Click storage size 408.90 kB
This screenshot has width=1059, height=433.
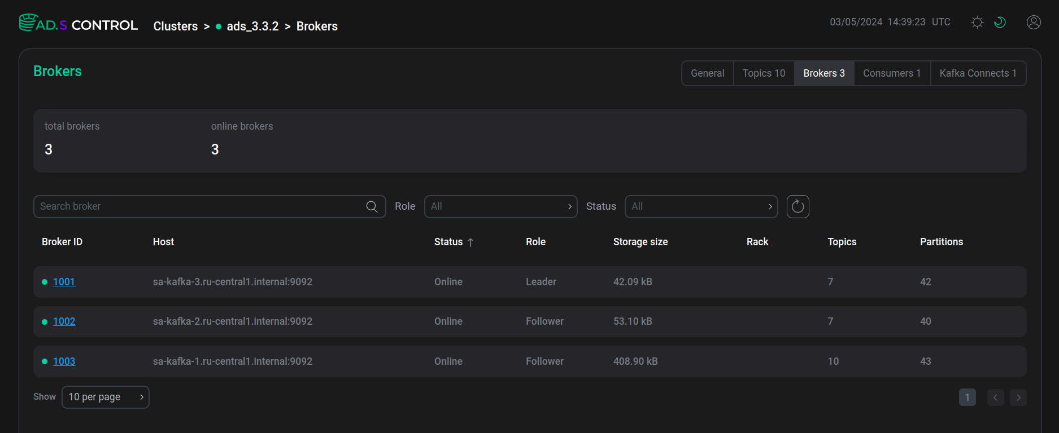[635, 361]
